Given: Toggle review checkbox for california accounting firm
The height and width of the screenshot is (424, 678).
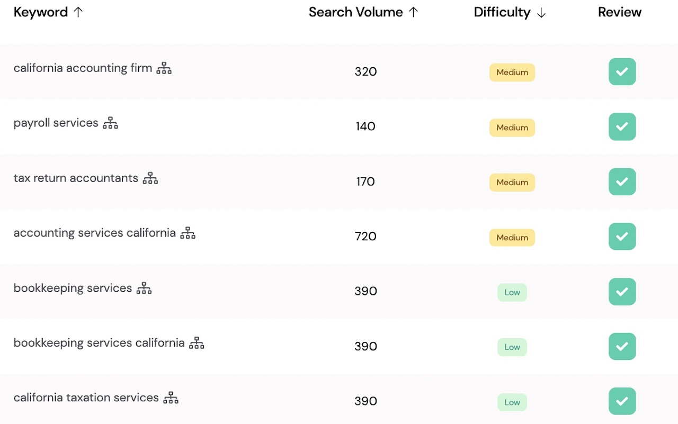Looking at the screenshot, I should point(622,71).
